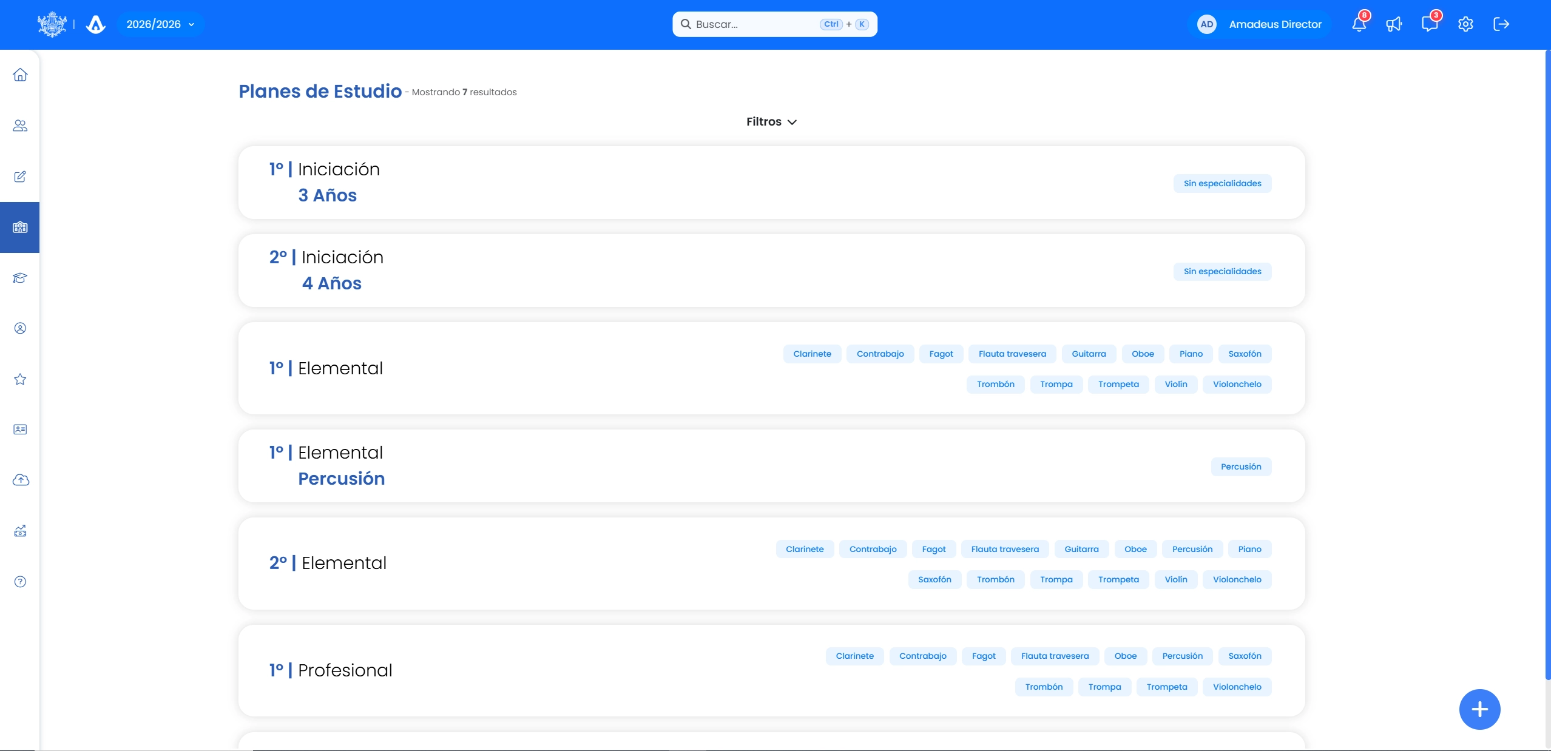Open the 2º Elemental plan card
Screen dimensions: 1551x751
click(x=771, y=564)
